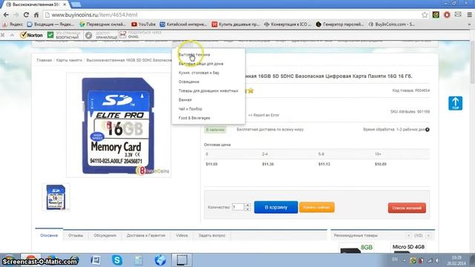The height and width of the screenshot is (267, 475).
Task: Go to Карты памяти in the breadcrumb
Action: 69,60
